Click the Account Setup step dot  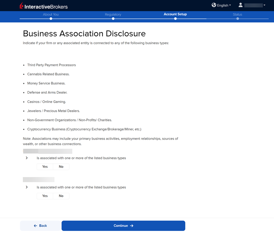tap(175, 19)
